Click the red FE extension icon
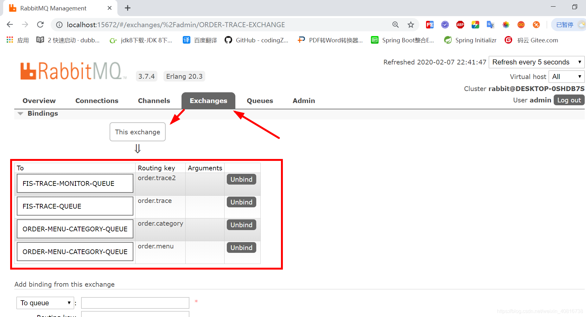586x317 pixels. coord(430,25)
